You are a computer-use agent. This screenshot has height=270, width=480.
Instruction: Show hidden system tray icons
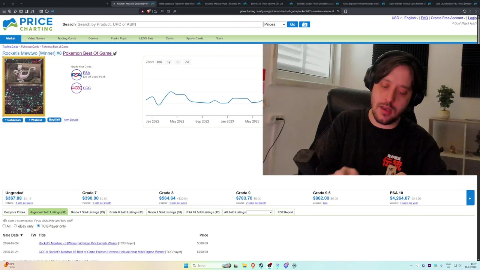(x=411, y=265)
